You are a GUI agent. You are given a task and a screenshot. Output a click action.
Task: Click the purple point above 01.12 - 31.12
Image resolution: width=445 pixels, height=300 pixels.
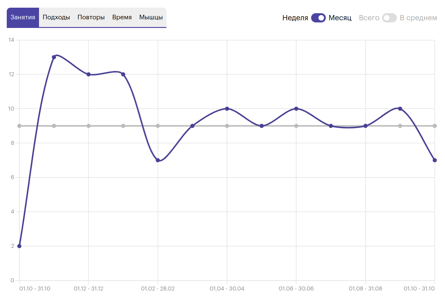click(x=88, y=74)
